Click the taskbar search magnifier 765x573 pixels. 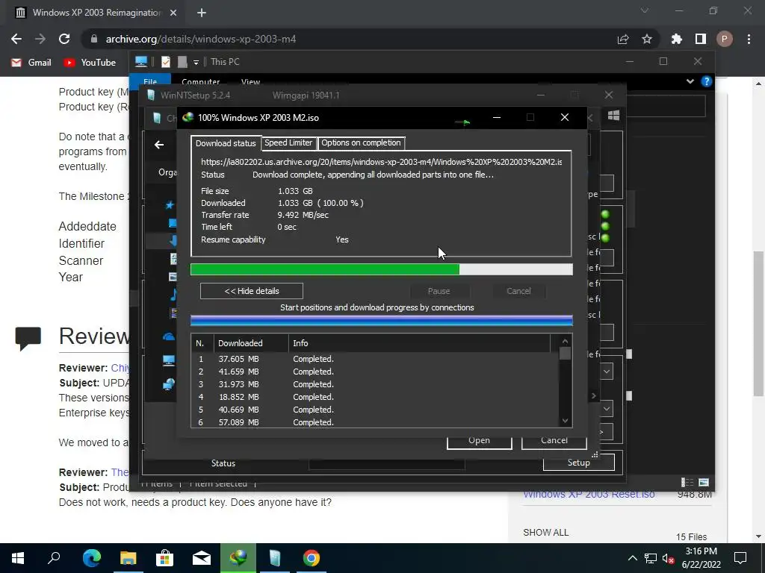[x=54, y=558]
